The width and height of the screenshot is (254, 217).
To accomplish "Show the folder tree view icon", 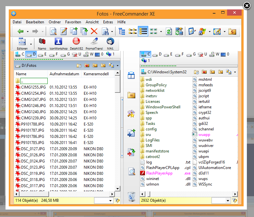I will (122, 31).
